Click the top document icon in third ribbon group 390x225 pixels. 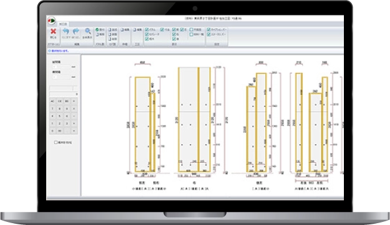coord(110,29)
